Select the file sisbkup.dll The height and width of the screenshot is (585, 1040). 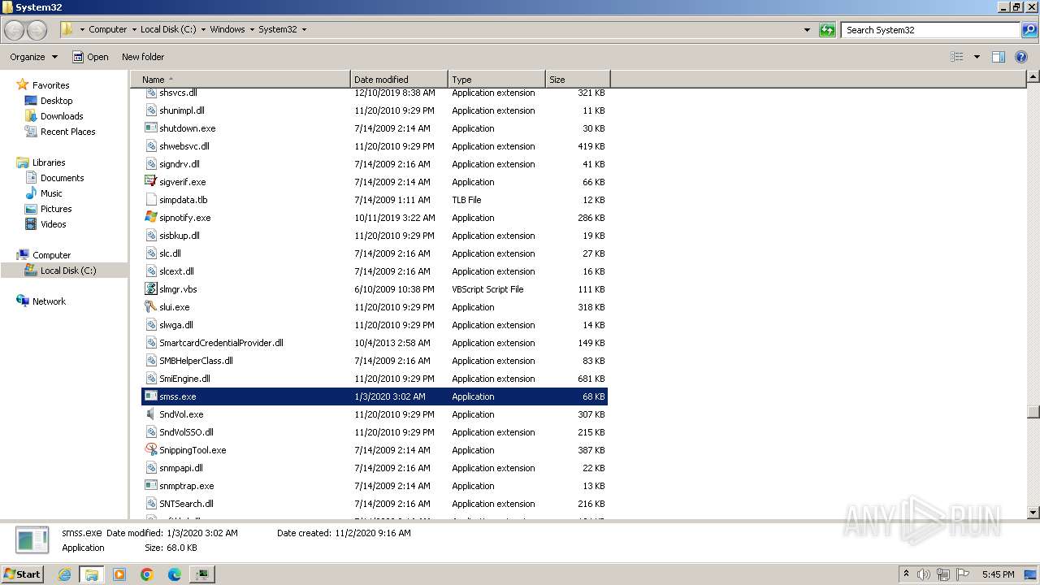[x=180, y=236]
